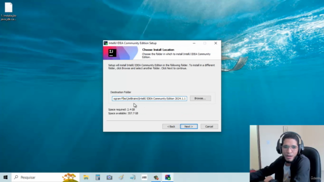
Task: Click into the Destination Folder path field
Action: point(149,99)
